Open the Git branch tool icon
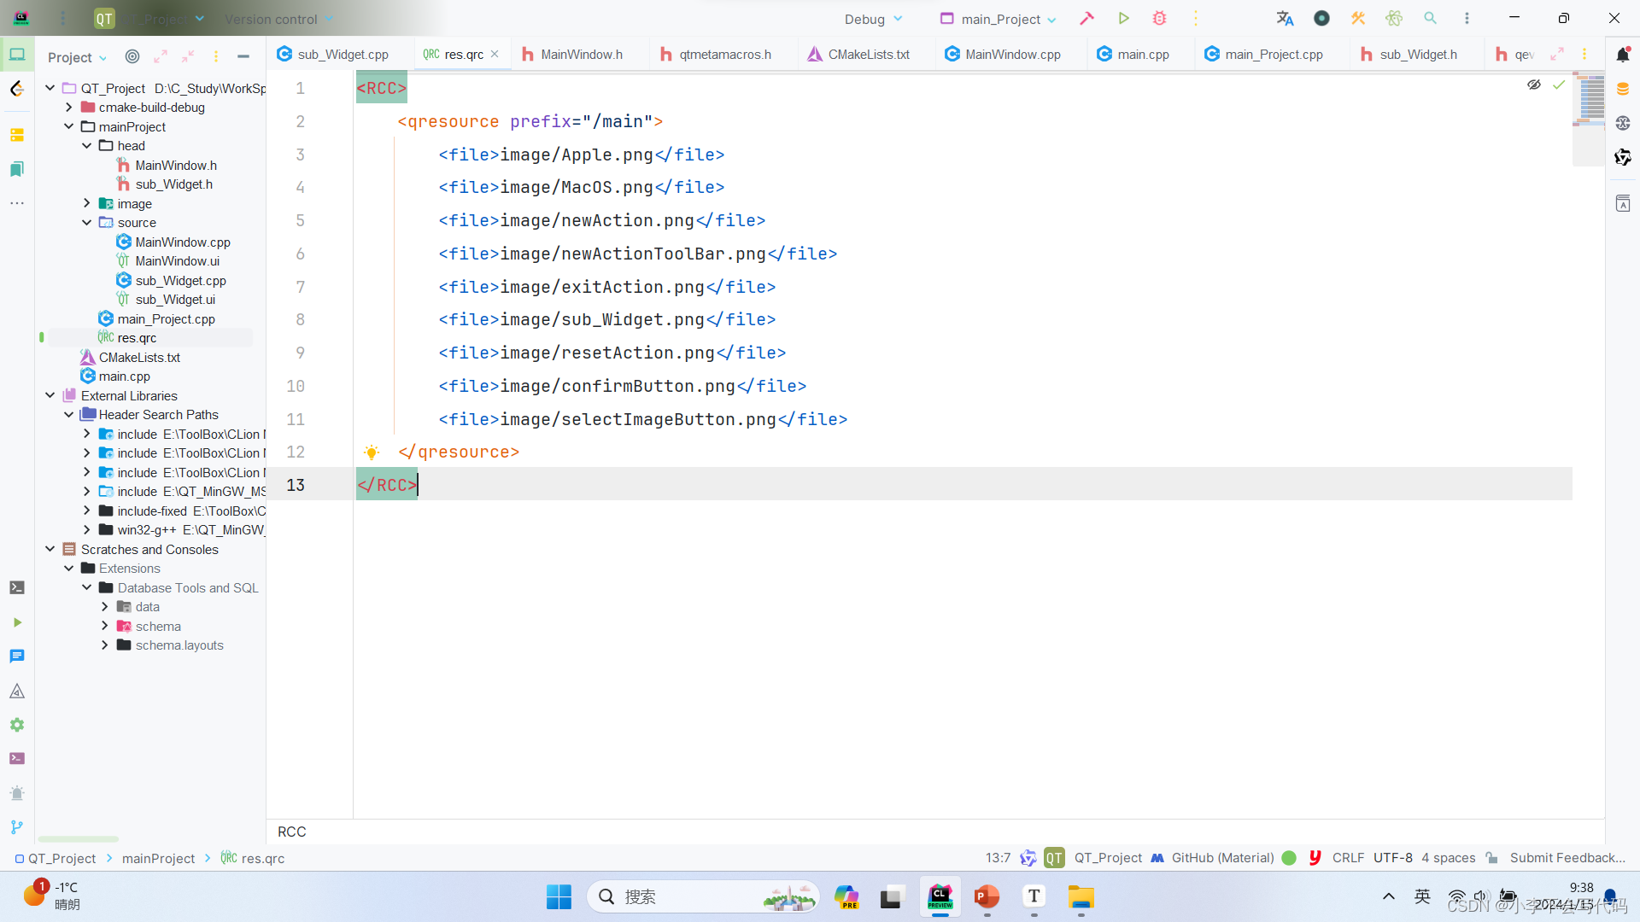 [17, 827]
